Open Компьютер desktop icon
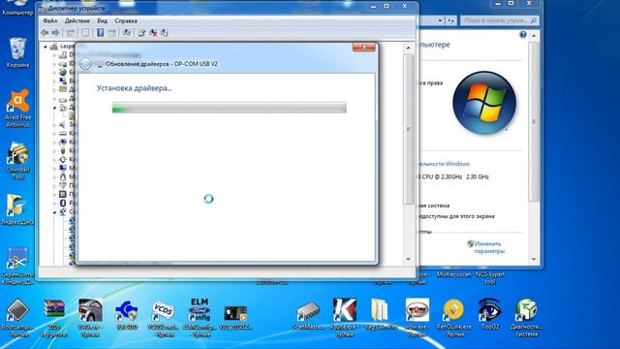Image resolution: width=620 pixels, height=349 pixels. (x=17, y=9)
